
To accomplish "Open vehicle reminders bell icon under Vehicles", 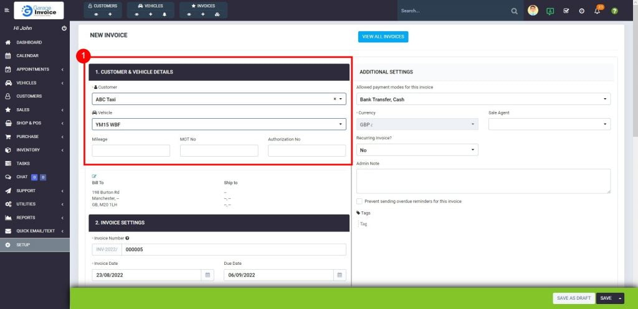I will 164,14.
